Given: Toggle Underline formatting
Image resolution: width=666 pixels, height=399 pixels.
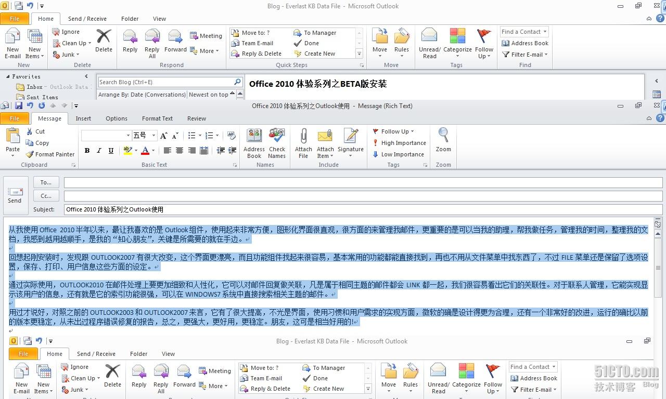Looking at the screenshot, I should (111, 151).
